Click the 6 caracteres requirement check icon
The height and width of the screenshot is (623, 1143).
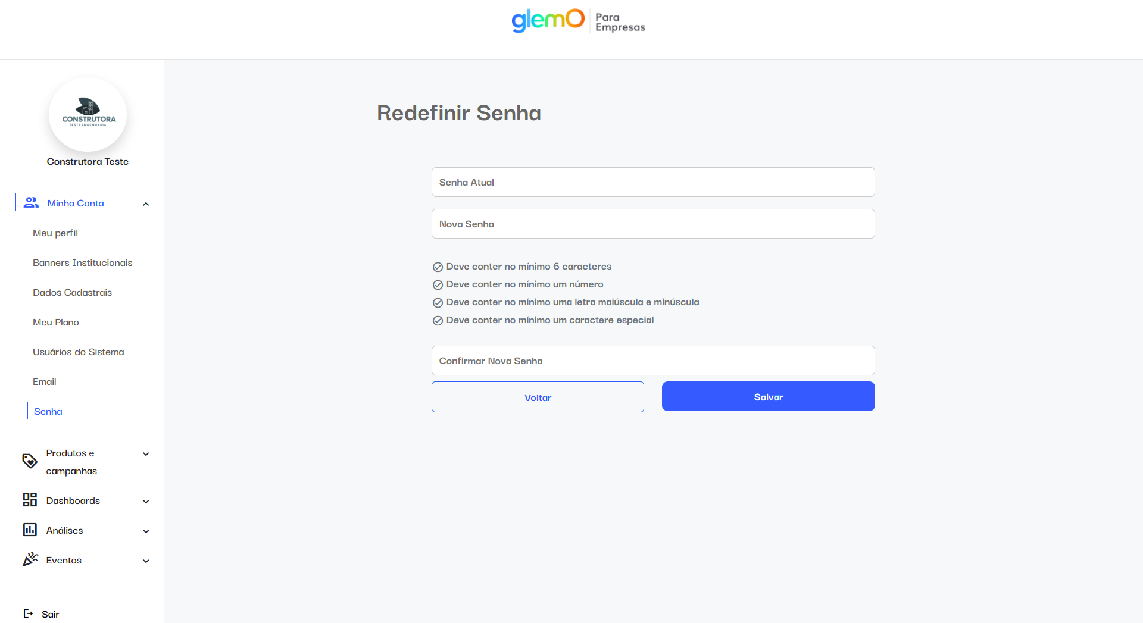click(438, 267)
